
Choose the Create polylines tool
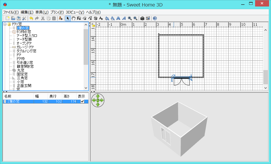pyautogui.click(x=90, y=18)
